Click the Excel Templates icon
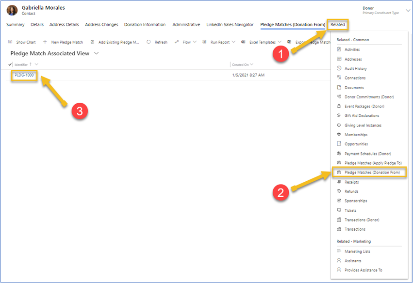Viewport: 413px width, 283px height. [243, 42]
